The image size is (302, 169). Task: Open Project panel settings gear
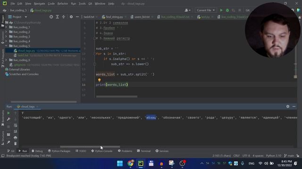71,17
